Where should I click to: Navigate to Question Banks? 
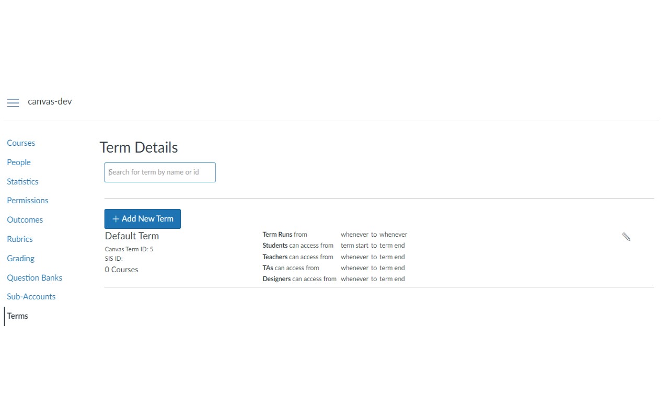pos(34,277)
